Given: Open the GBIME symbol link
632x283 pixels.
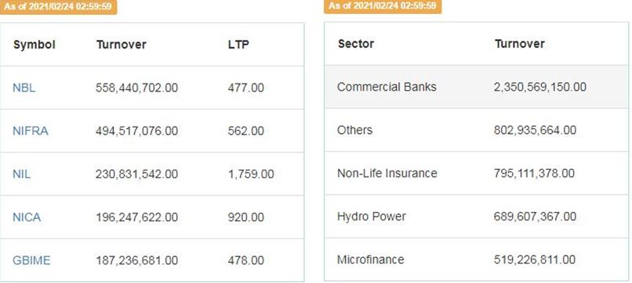Looking at the screenshot, I should click(x=31, y=260).
